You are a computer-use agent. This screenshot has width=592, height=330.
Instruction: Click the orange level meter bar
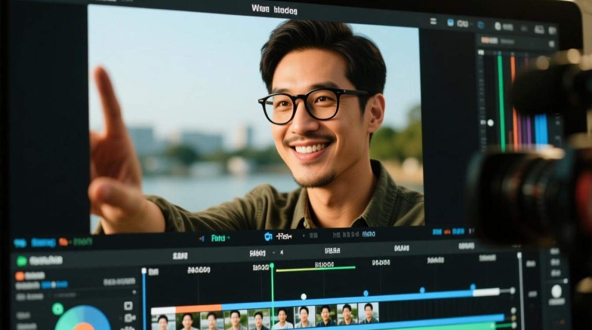coord(514,104)
